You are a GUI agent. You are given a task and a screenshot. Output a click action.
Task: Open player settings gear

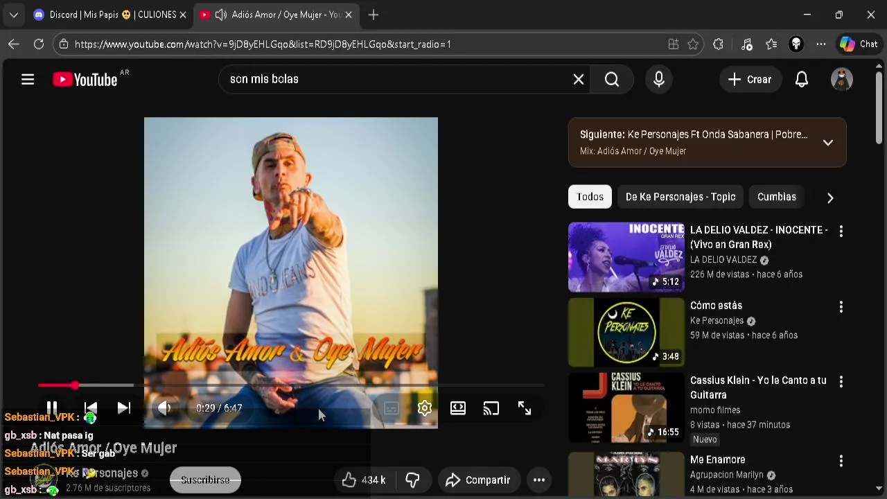425,408
